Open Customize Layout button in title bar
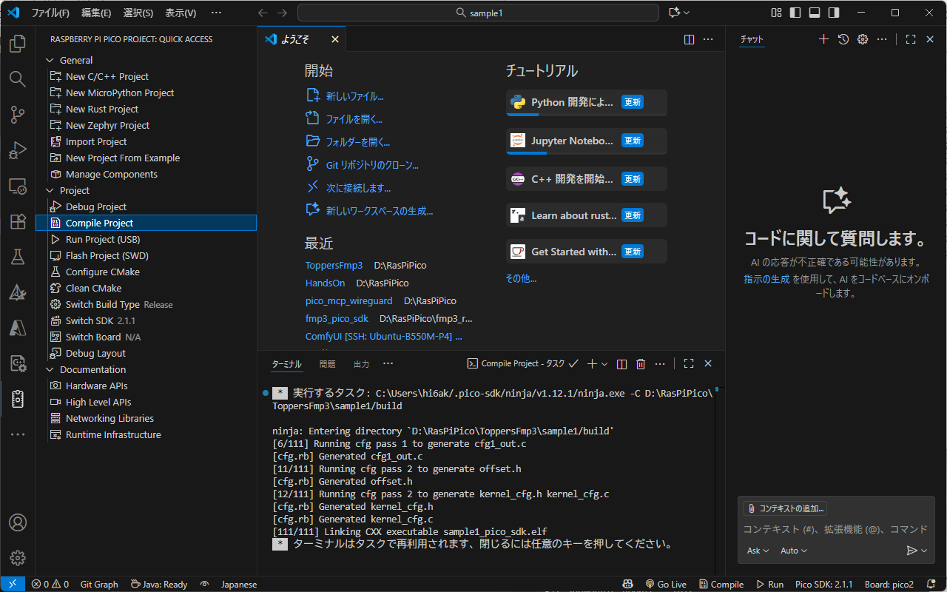Screen dimensions: 947x592 [x=776, y=13]
